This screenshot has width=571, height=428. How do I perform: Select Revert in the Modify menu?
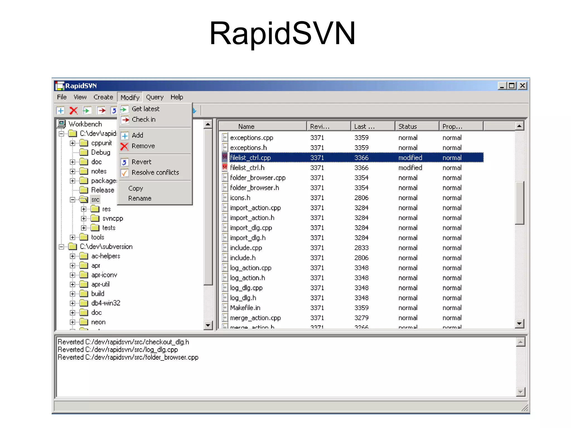pyautogui.click(x=141, y=162)
